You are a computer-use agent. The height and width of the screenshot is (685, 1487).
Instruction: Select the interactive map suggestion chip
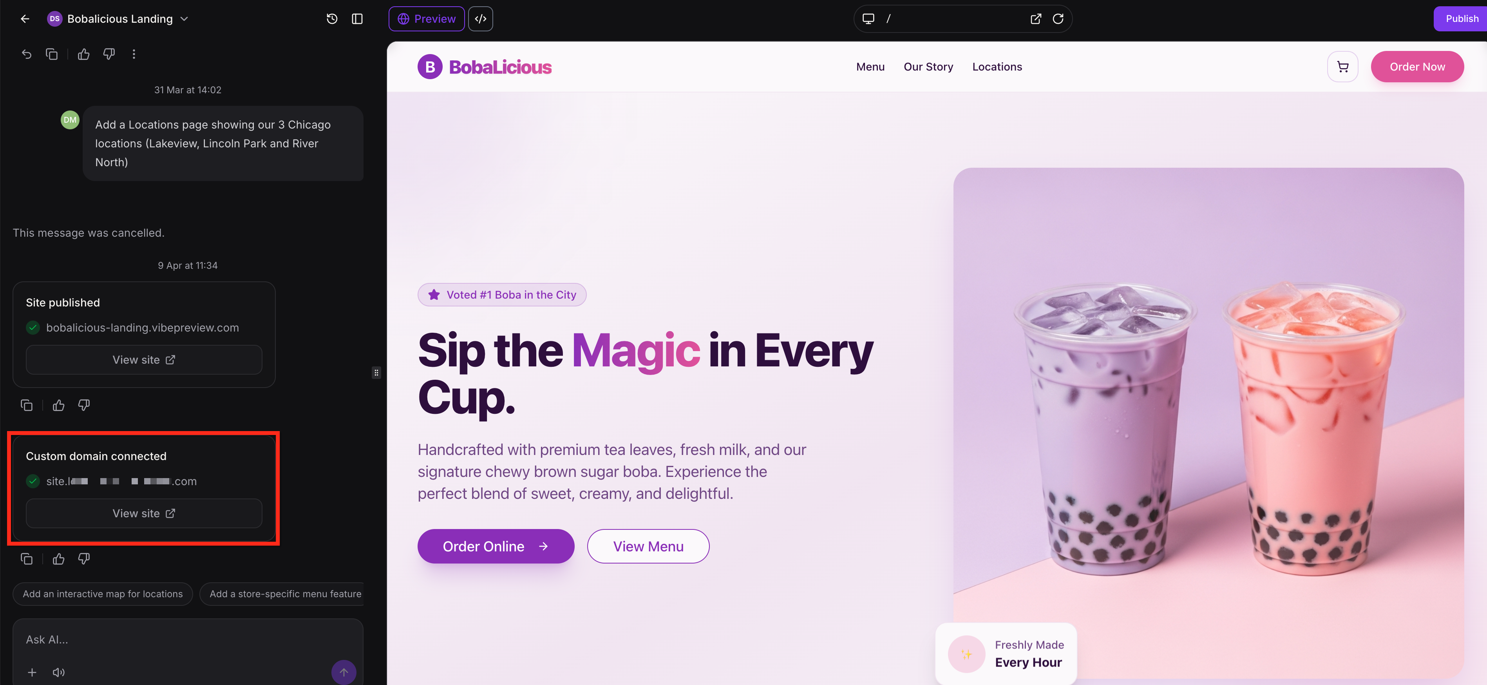[103, 594]
